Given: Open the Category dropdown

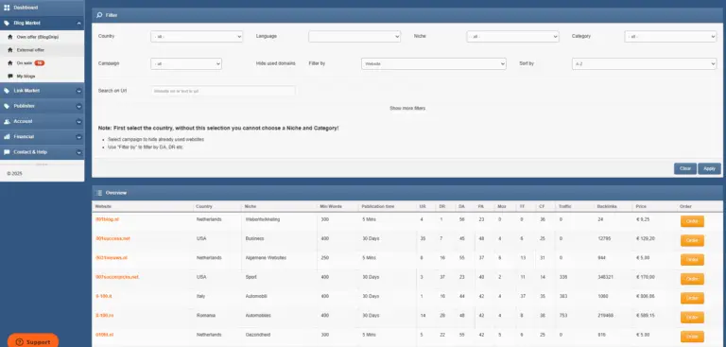Looking at the screenshot, I should pos(670,37).
